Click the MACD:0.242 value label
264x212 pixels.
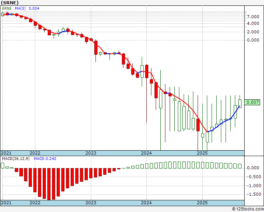tap(45, 159)
